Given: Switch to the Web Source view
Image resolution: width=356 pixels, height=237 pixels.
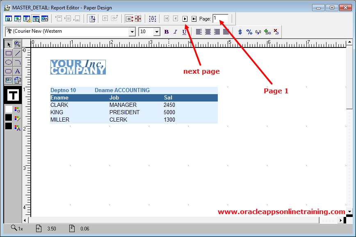Looking at the screenshot, I should 18,18.
